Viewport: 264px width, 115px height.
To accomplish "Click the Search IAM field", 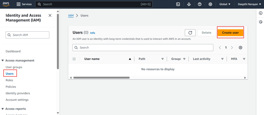I will pyautogui.click(x=27, y=35).
